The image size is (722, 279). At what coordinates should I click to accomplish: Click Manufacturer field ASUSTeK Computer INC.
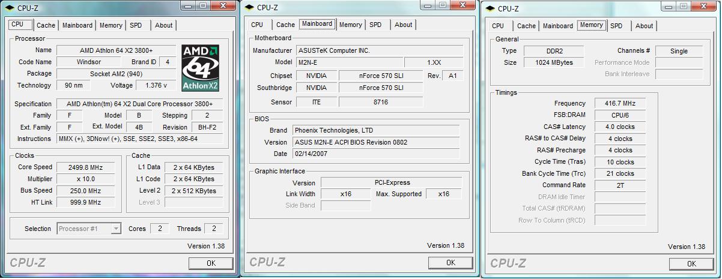point(379,50)
